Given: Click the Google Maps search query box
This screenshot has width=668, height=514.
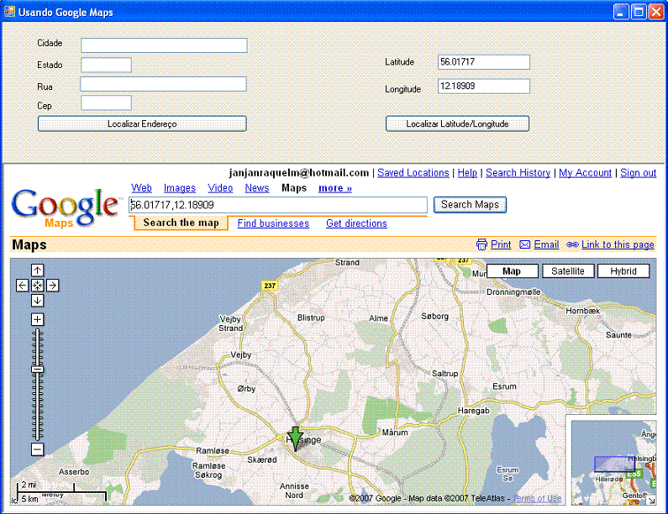Looking at the screenshot, I should (x=278, y=205).
